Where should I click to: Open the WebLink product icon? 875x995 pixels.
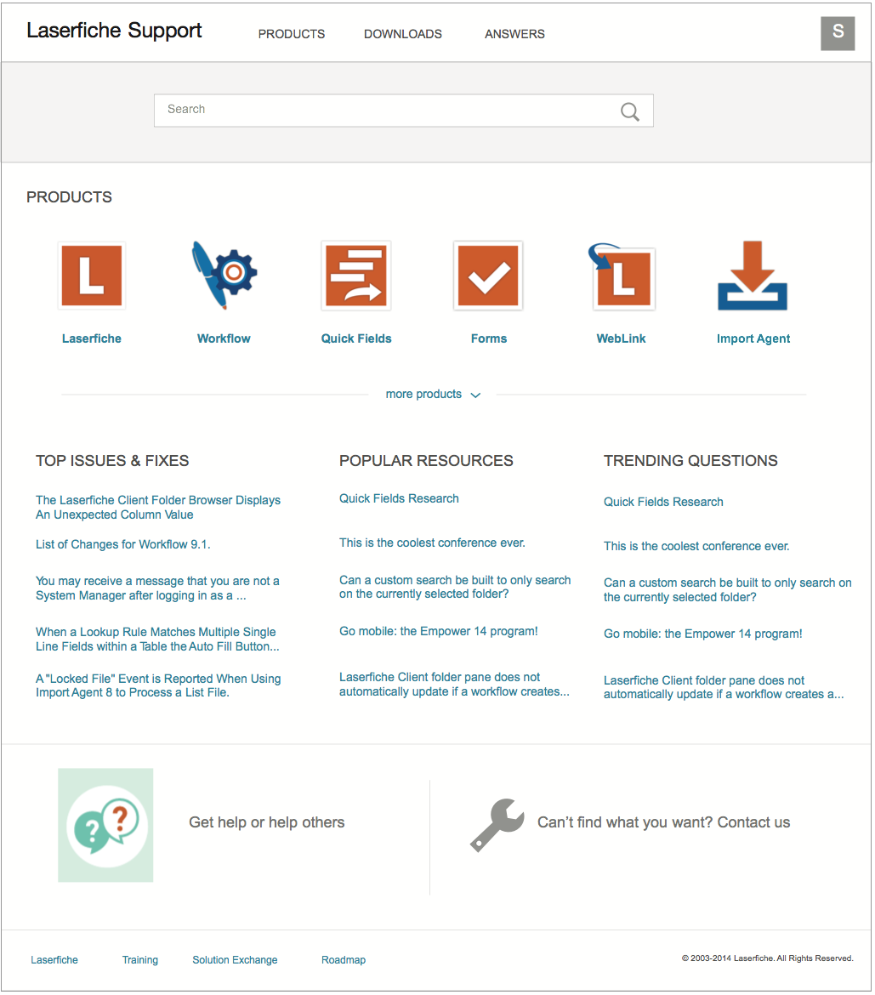622,276
